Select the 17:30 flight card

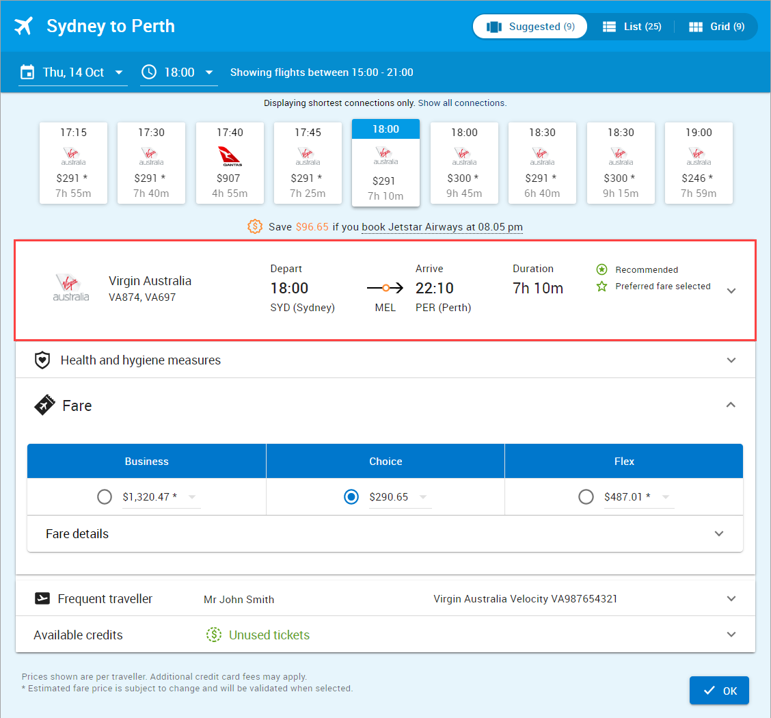pos(152,163)
